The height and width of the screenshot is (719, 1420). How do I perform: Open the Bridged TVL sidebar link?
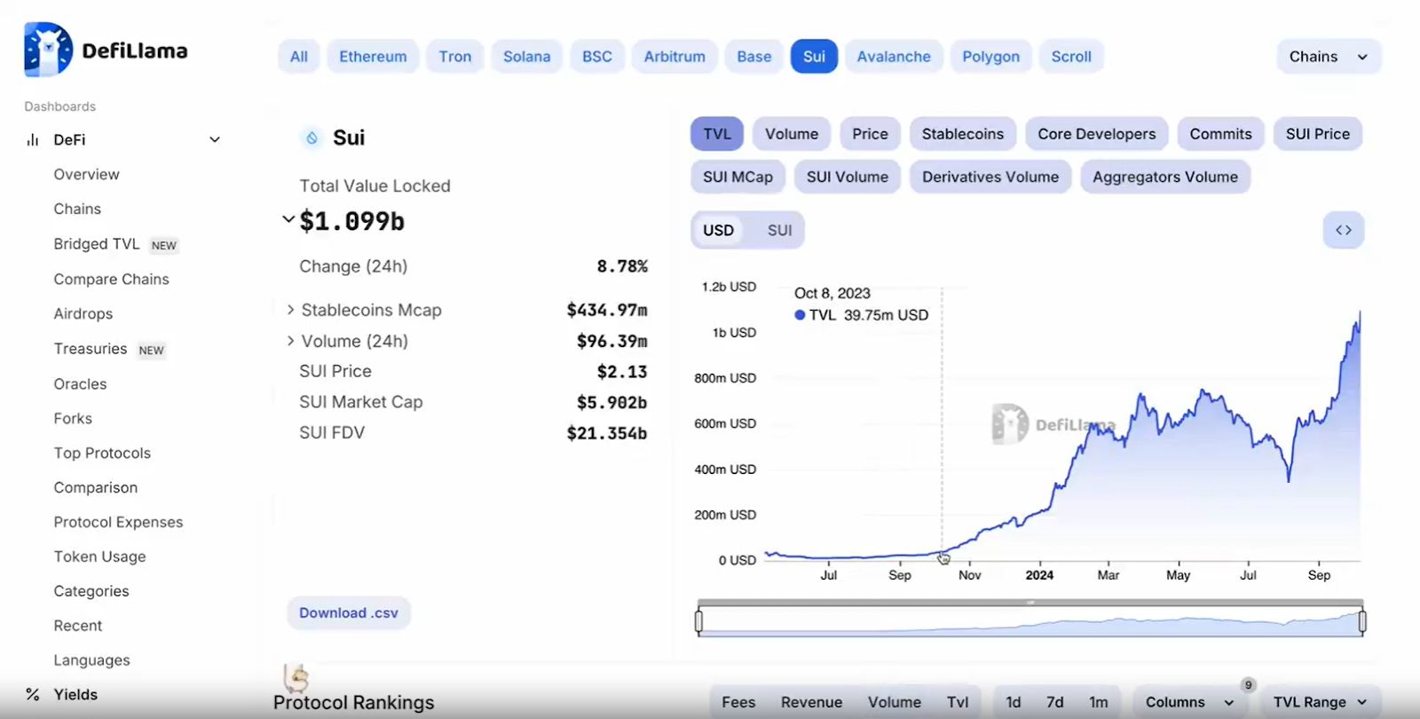[97, 244]
